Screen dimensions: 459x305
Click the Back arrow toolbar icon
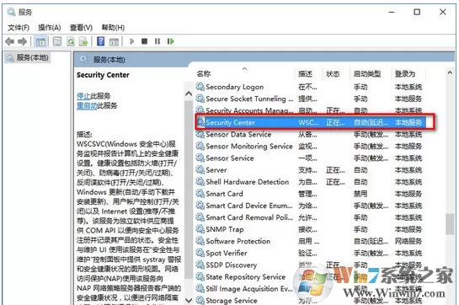coord(9,41)
